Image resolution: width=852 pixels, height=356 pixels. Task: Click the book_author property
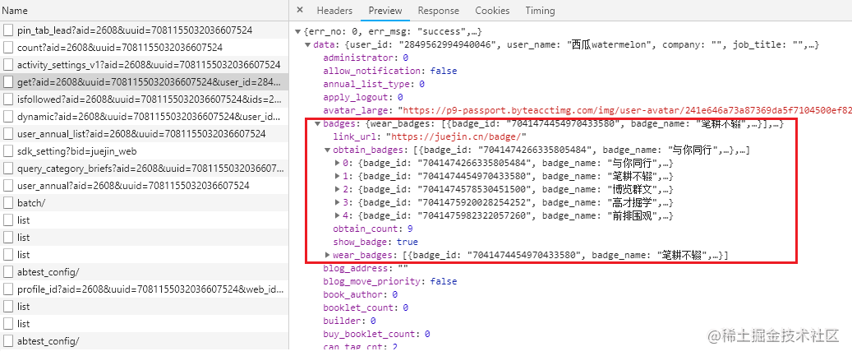click(x=360, y=294)
